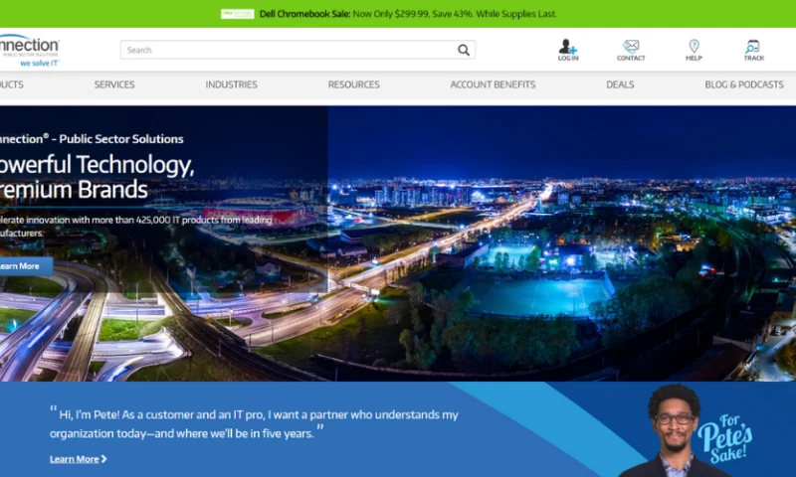The width and height of the screenshot is (796, 477).
Task: Click the Help location pin icon
Action: click(x=694, y=47)
